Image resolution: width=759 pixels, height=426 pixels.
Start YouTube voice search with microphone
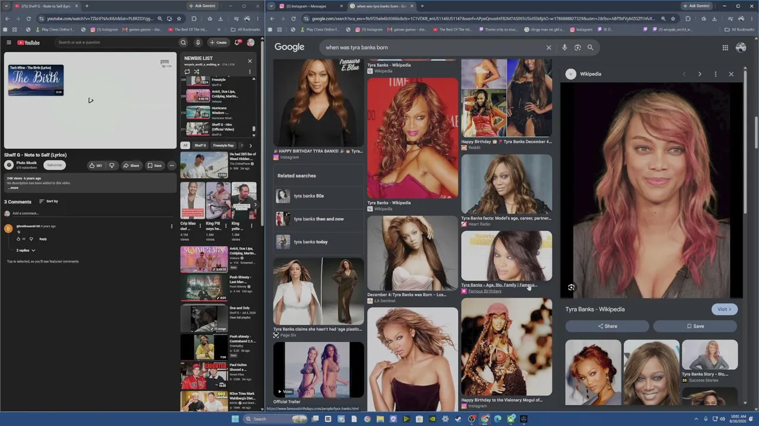[198, 43]
